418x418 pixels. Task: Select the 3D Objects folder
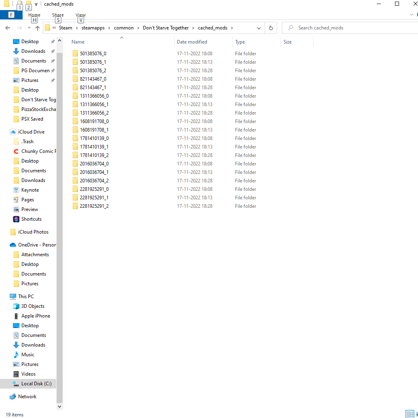point(33,306)
